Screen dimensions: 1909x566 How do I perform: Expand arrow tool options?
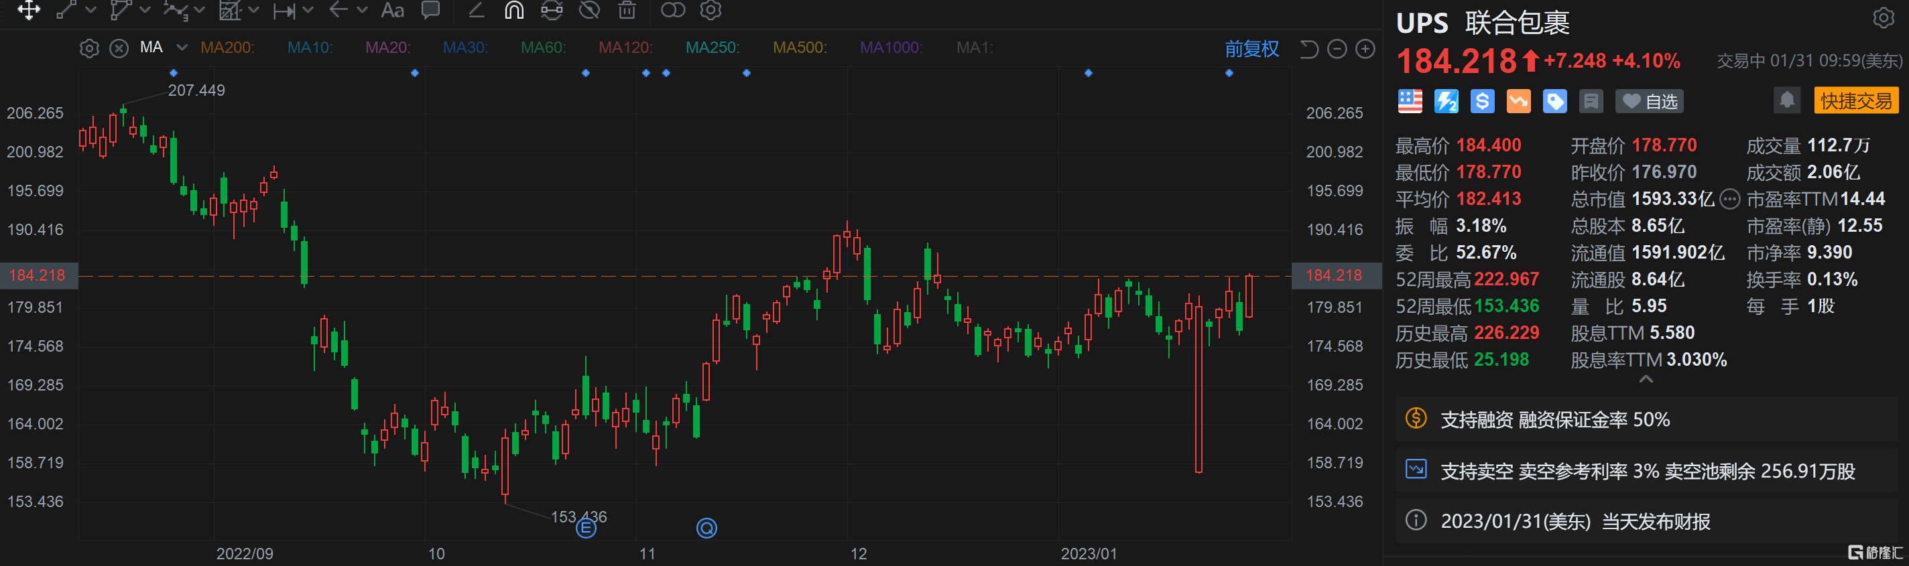[x=363, y=10]
